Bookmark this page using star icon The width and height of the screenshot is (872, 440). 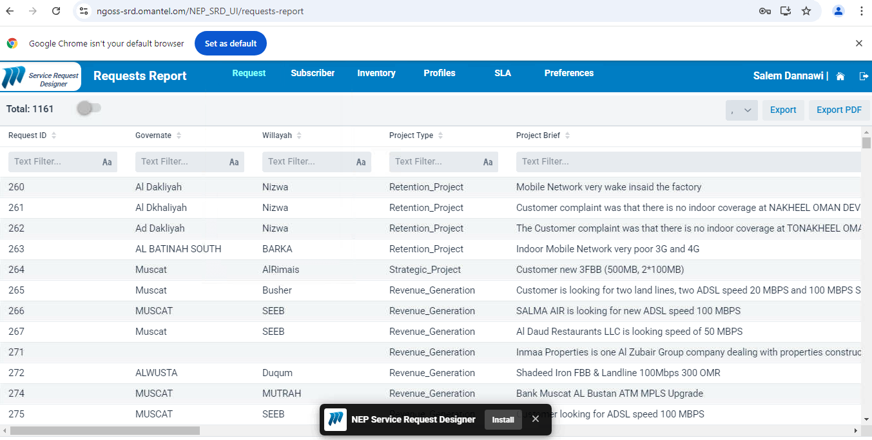[x=806, y=11]
